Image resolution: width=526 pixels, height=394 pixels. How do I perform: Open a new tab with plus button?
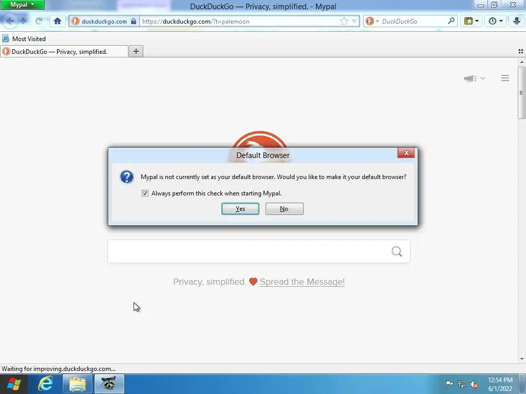click(136, 51)
